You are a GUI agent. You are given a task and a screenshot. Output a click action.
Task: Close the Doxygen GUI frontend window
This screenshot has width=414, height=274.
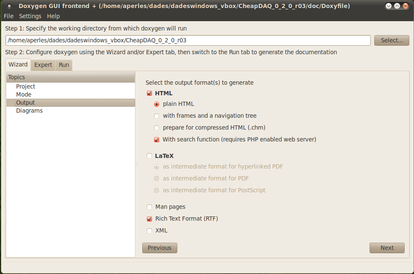406,6
